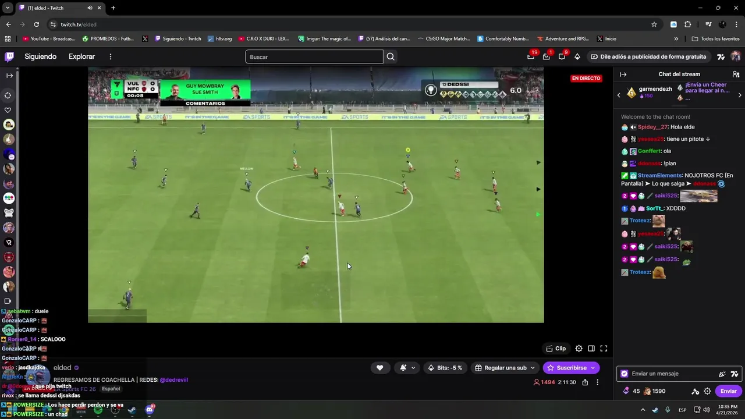Open the hltv.org bookmark
Screen dimensions: 745x419
219,39
